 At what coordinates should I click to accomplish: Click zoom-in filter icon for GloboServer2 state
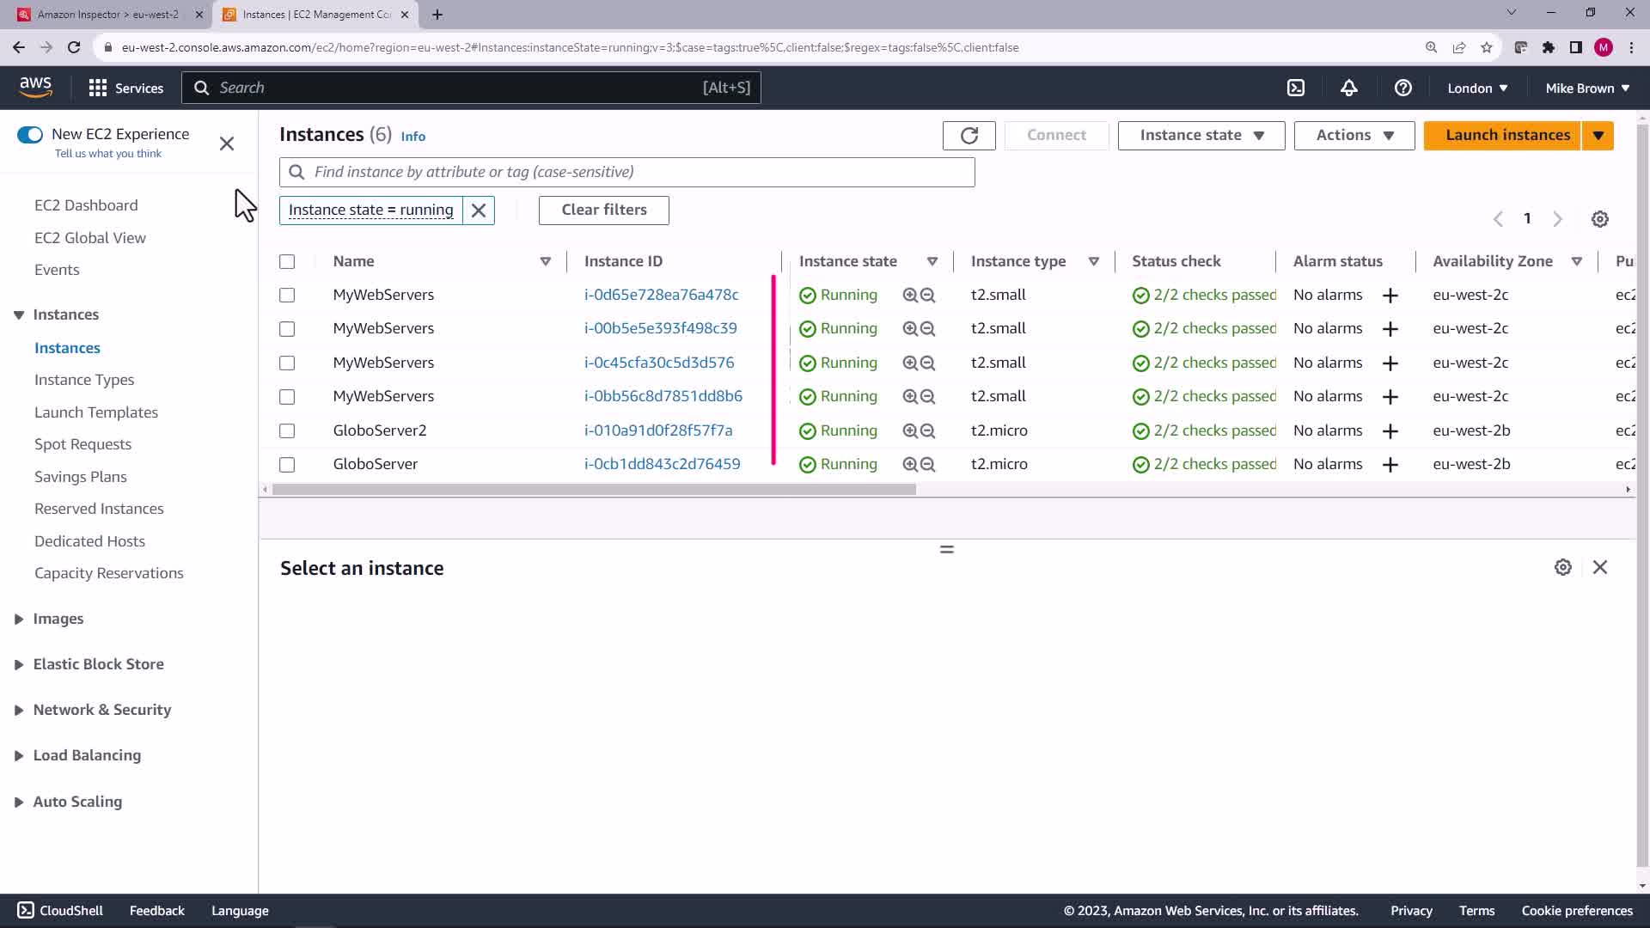(910, 430)
